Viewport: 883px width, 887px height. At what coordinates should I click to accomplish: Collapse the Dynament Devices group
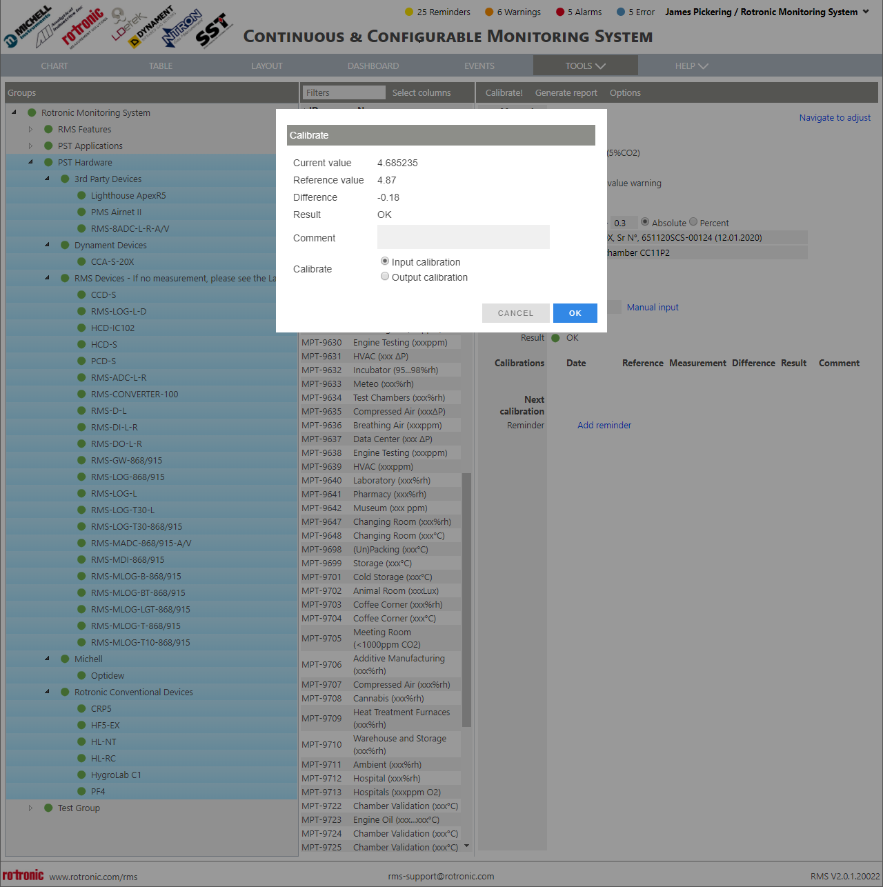(47, 244)
